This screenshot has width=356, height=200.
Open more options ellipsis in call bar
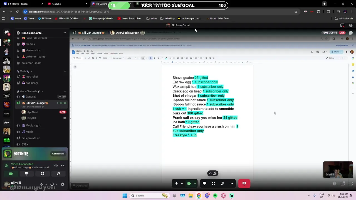(x=231, y=183)
